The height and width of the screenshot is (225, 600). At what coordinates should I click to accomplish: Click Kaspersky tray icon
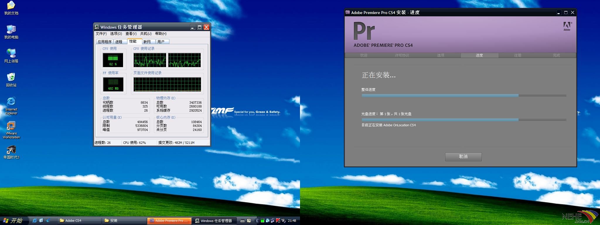(278, 221)
